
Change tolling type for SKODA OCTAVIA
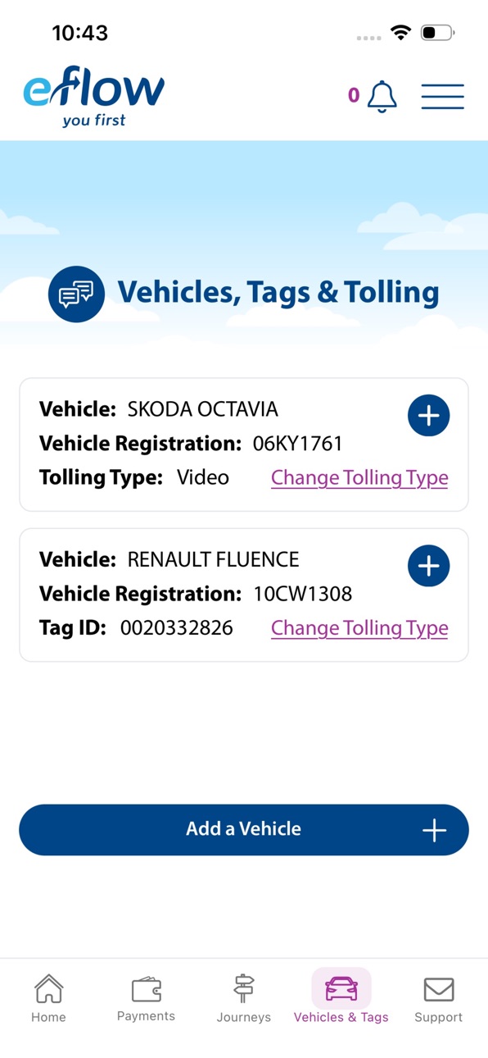[x=359, y=477]
